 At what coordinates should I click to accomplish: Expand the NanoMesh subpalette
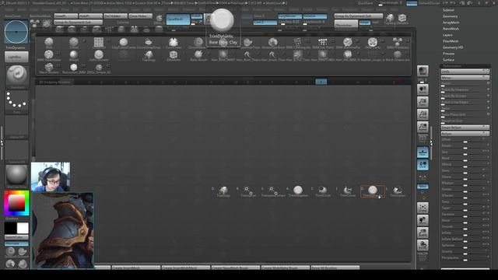(451, 29)
